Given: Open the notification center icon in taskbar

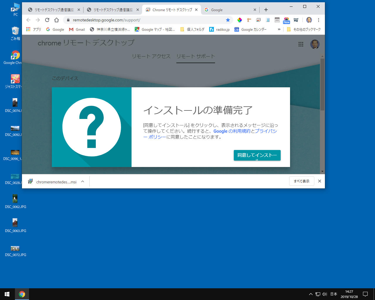Looking at the screenshot, I should [x=365, y=294].
